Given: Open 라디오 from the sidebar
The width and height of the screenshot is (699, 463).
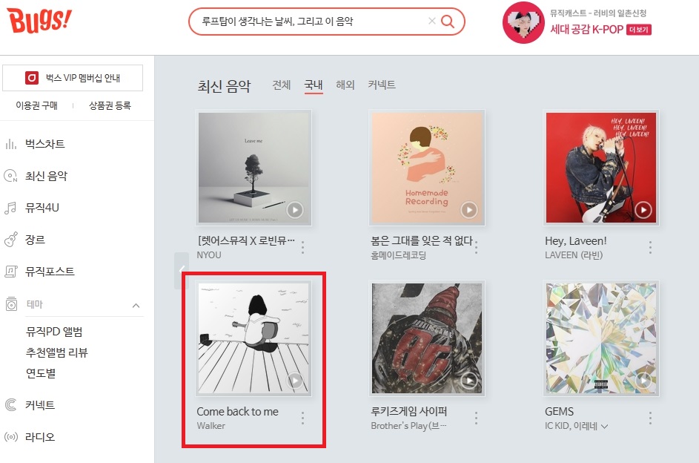Looking at the screenshot, I should click(x=40, y=437).
